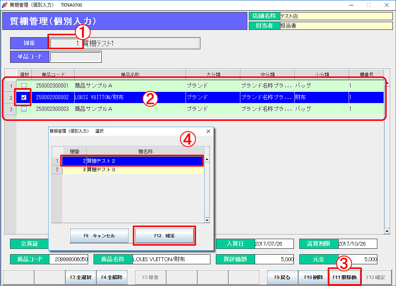The width and height of the screenshot is (396, 286).
Task: Click the 単品名称 column header
Action: (130, 74)
